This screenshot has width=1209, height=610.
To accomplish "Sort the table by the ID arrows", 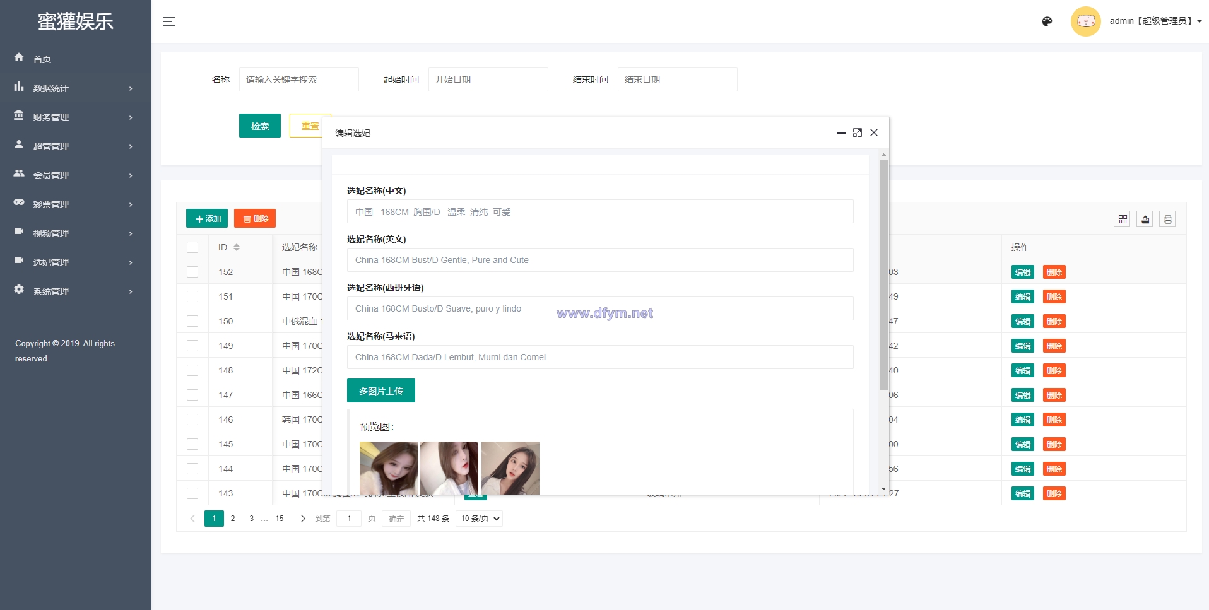I will point(237,247).
